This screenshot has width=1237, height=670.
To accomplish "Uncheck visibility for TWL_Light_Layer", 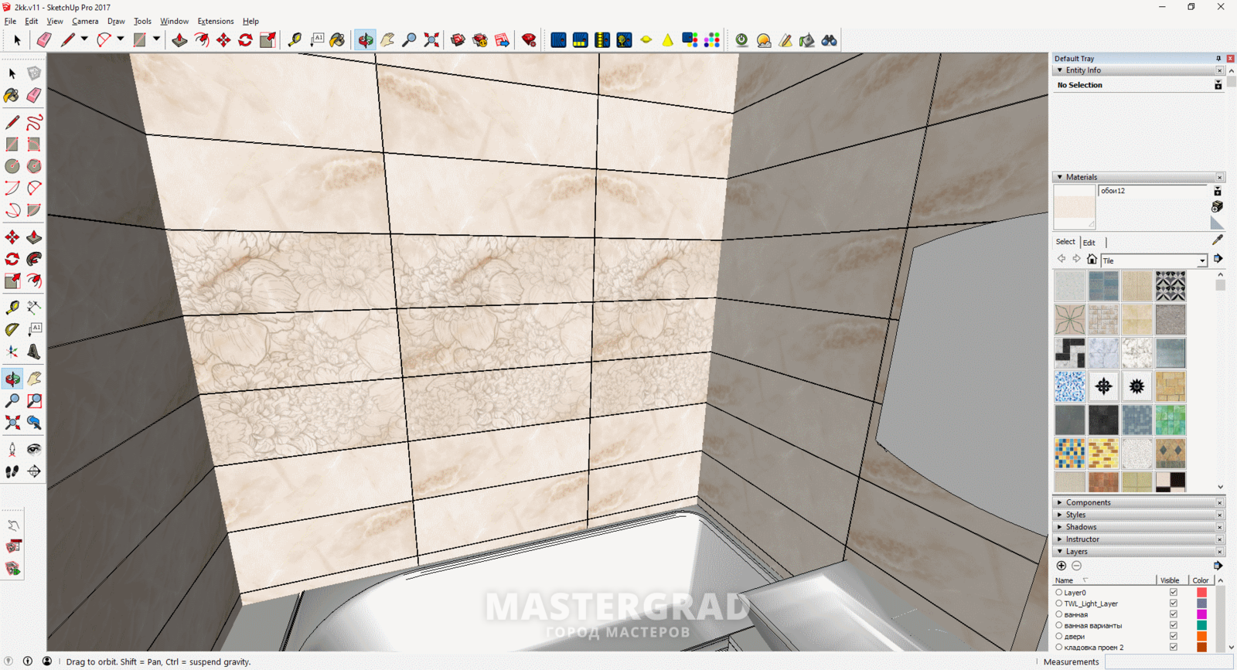I will (1173, 604).
